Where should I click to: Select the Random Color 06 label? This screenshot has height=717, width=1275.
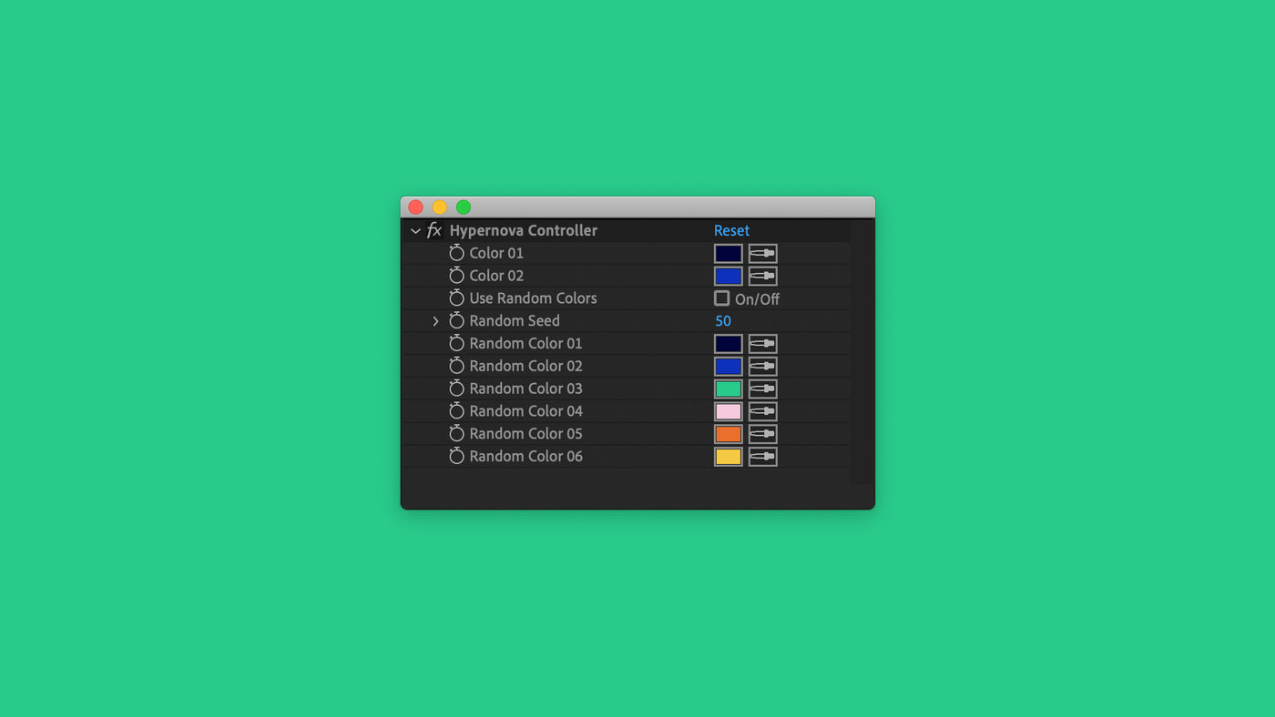[x=525, y=456]
